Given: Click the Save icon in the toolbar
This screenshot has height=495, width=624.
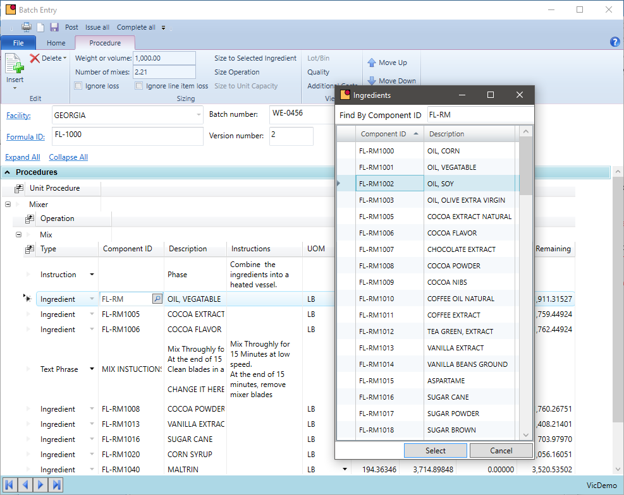Looking at the screenshot, I should click(54, 27).
